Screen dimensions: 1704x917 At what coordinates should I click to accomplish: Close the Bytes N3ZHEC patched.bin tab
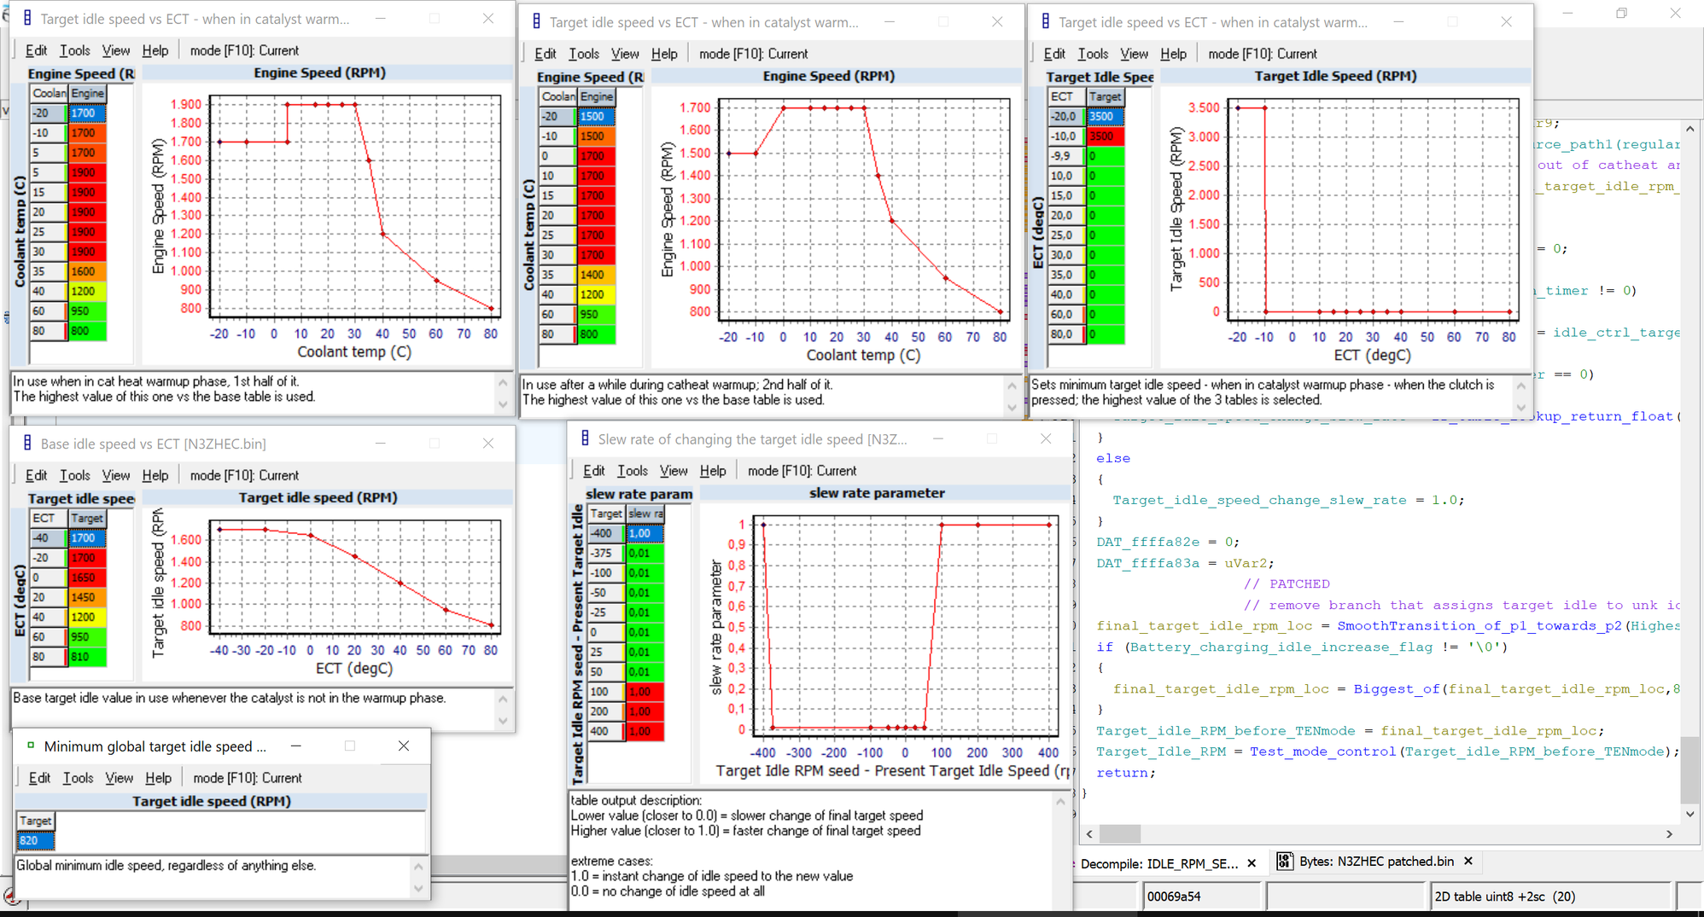click(x=1468, y=862)
